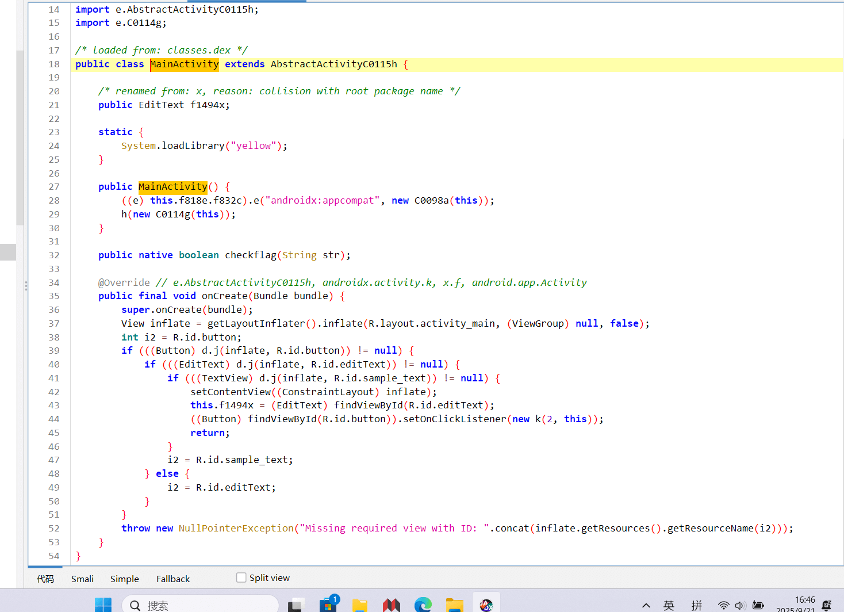Toggle the 英 input language indicator

point(669,605)
